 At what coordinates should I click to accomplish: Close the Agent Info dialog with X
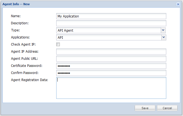178,4
